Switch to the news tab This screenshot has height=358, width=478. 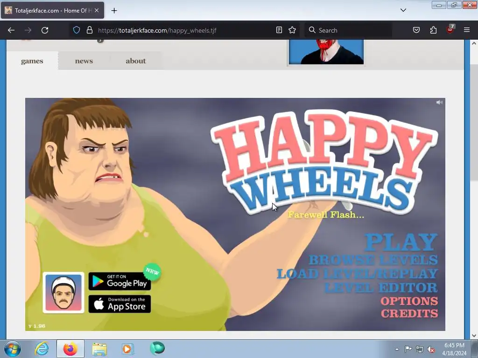point(84,61)
